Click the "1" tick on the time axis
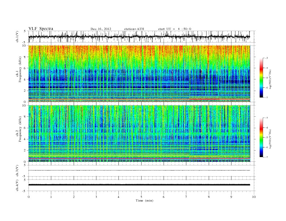Image resolution: width=286 pixels, height=221 pixels. 51,197
